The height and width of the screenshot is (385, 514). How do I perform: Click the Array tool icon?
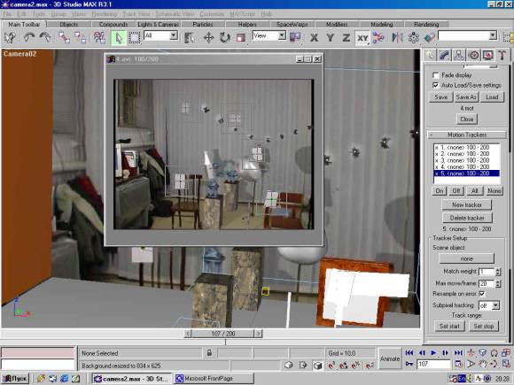coord(413,38)
